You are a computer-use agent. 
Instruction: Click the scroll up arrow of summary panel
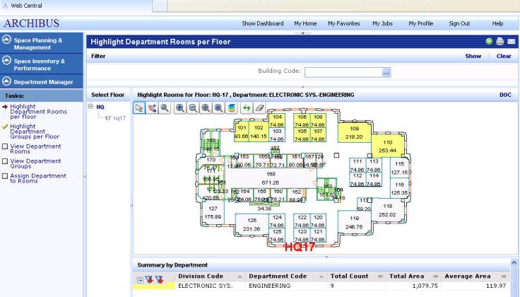[514, 262]
